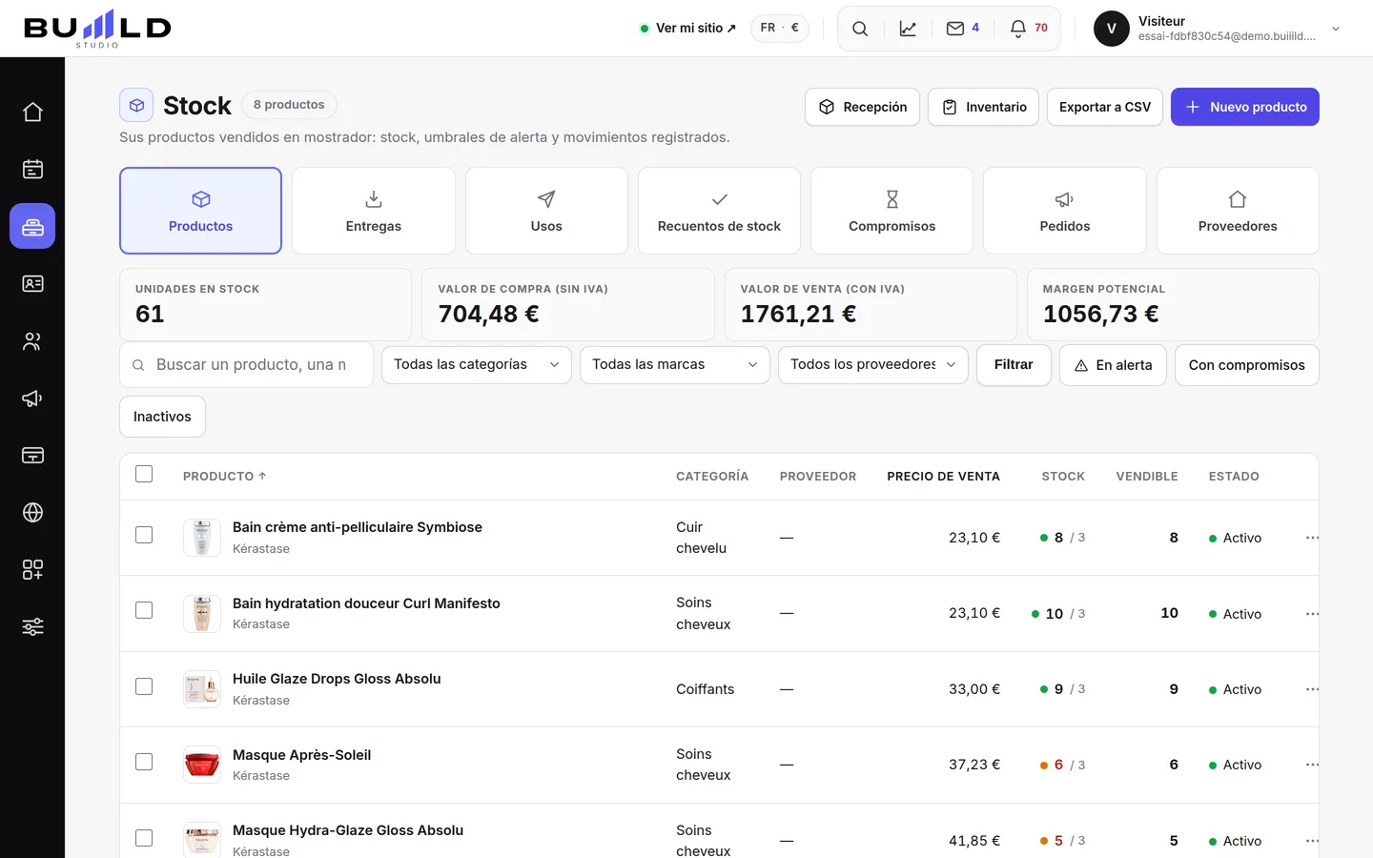
Task: Open the notifications bell showing 70
Action: [1030, 29]
